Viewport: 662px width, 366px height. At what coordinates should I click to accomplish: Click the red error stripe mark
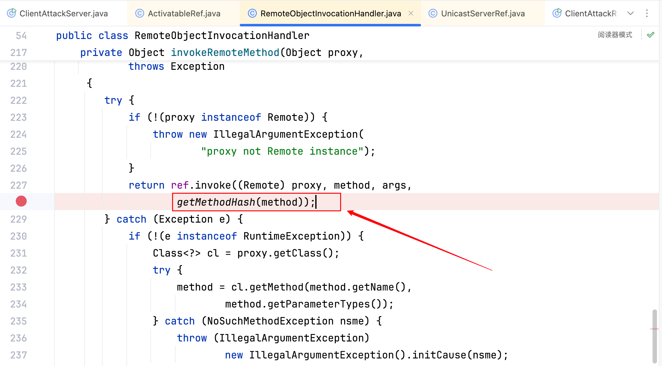[x=654, y=329]
